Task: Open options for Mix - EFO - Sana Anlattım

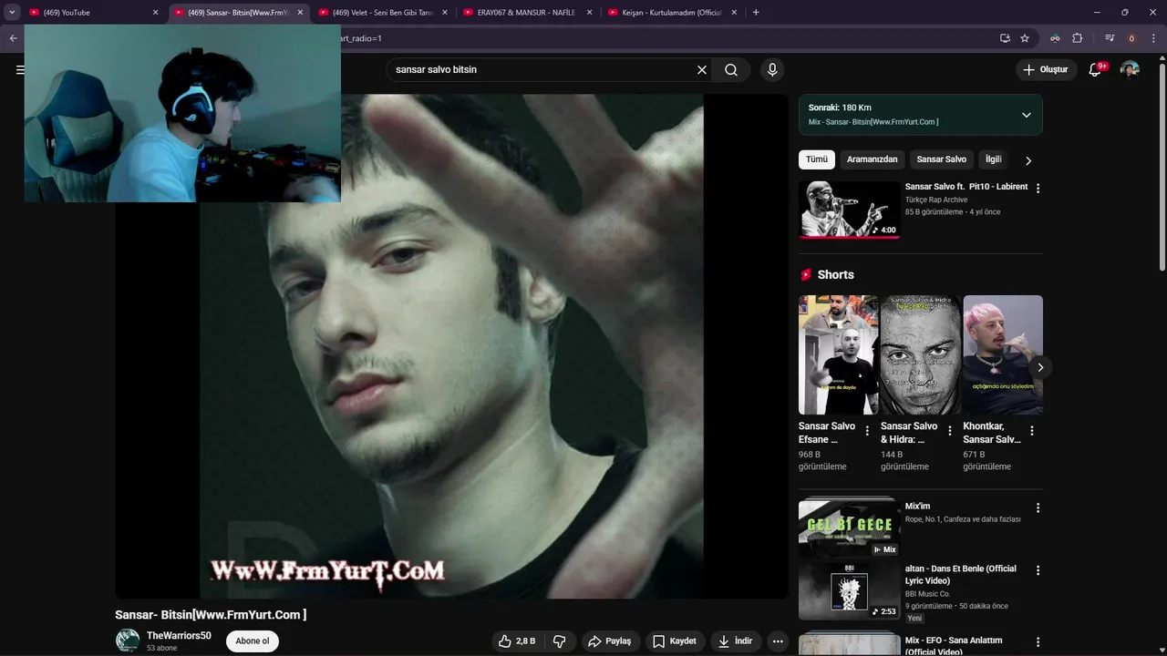Action: [1038, 642]
